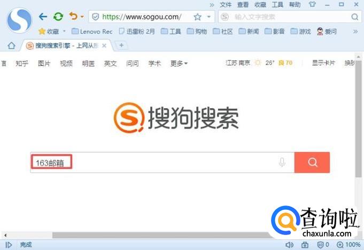Click the home page icon
The height and width of the screenshot is (250, 364).
click(x=11, y=46)
